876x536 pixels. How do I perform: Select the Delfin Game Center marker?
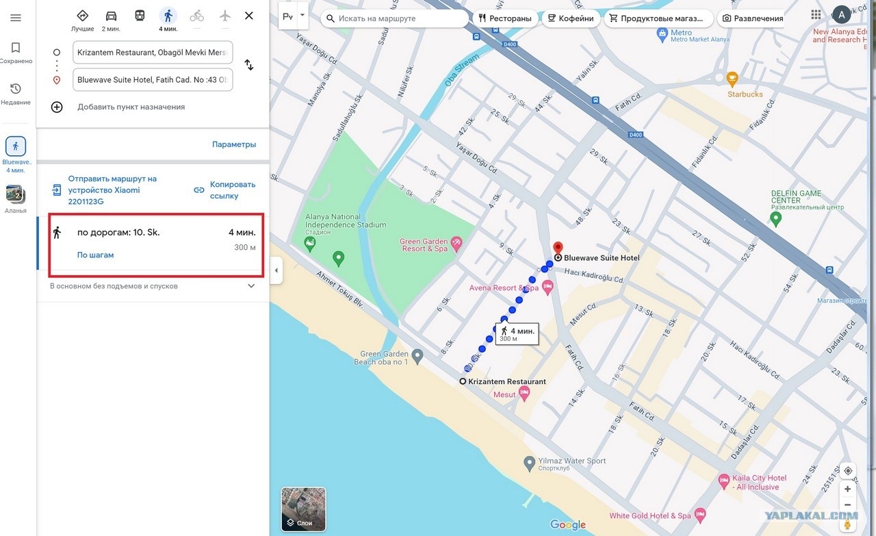pyautogui.click(x=775, y=219)
